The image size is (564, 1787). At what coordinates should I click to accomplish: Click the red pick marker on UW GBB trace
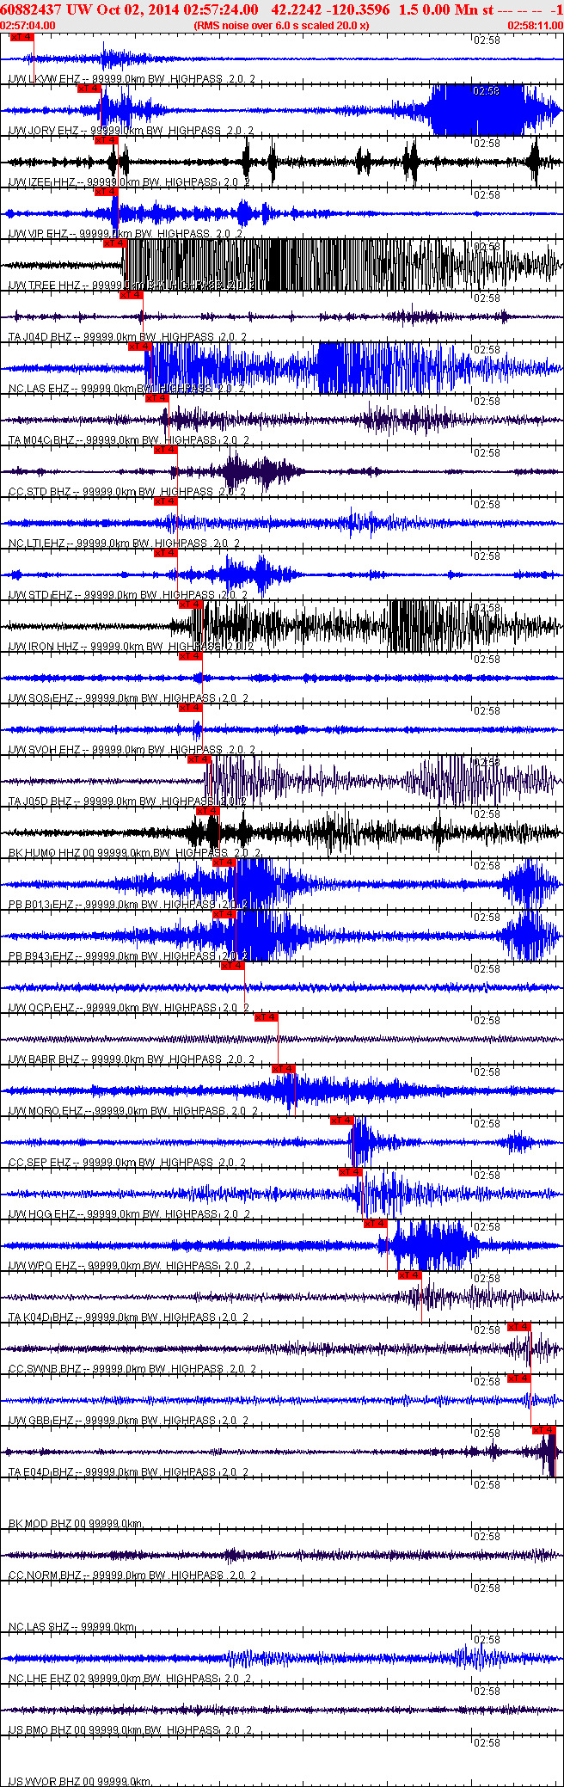click(519, 1379)
